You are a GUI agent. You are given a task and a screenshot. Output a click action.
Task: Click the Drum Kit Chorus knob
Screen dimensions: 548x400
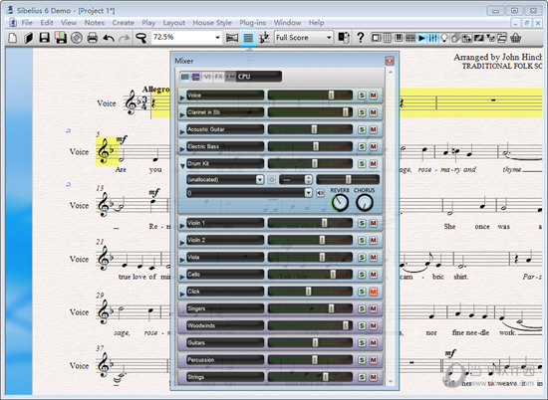pyautogui.click(x=364, y=202)
